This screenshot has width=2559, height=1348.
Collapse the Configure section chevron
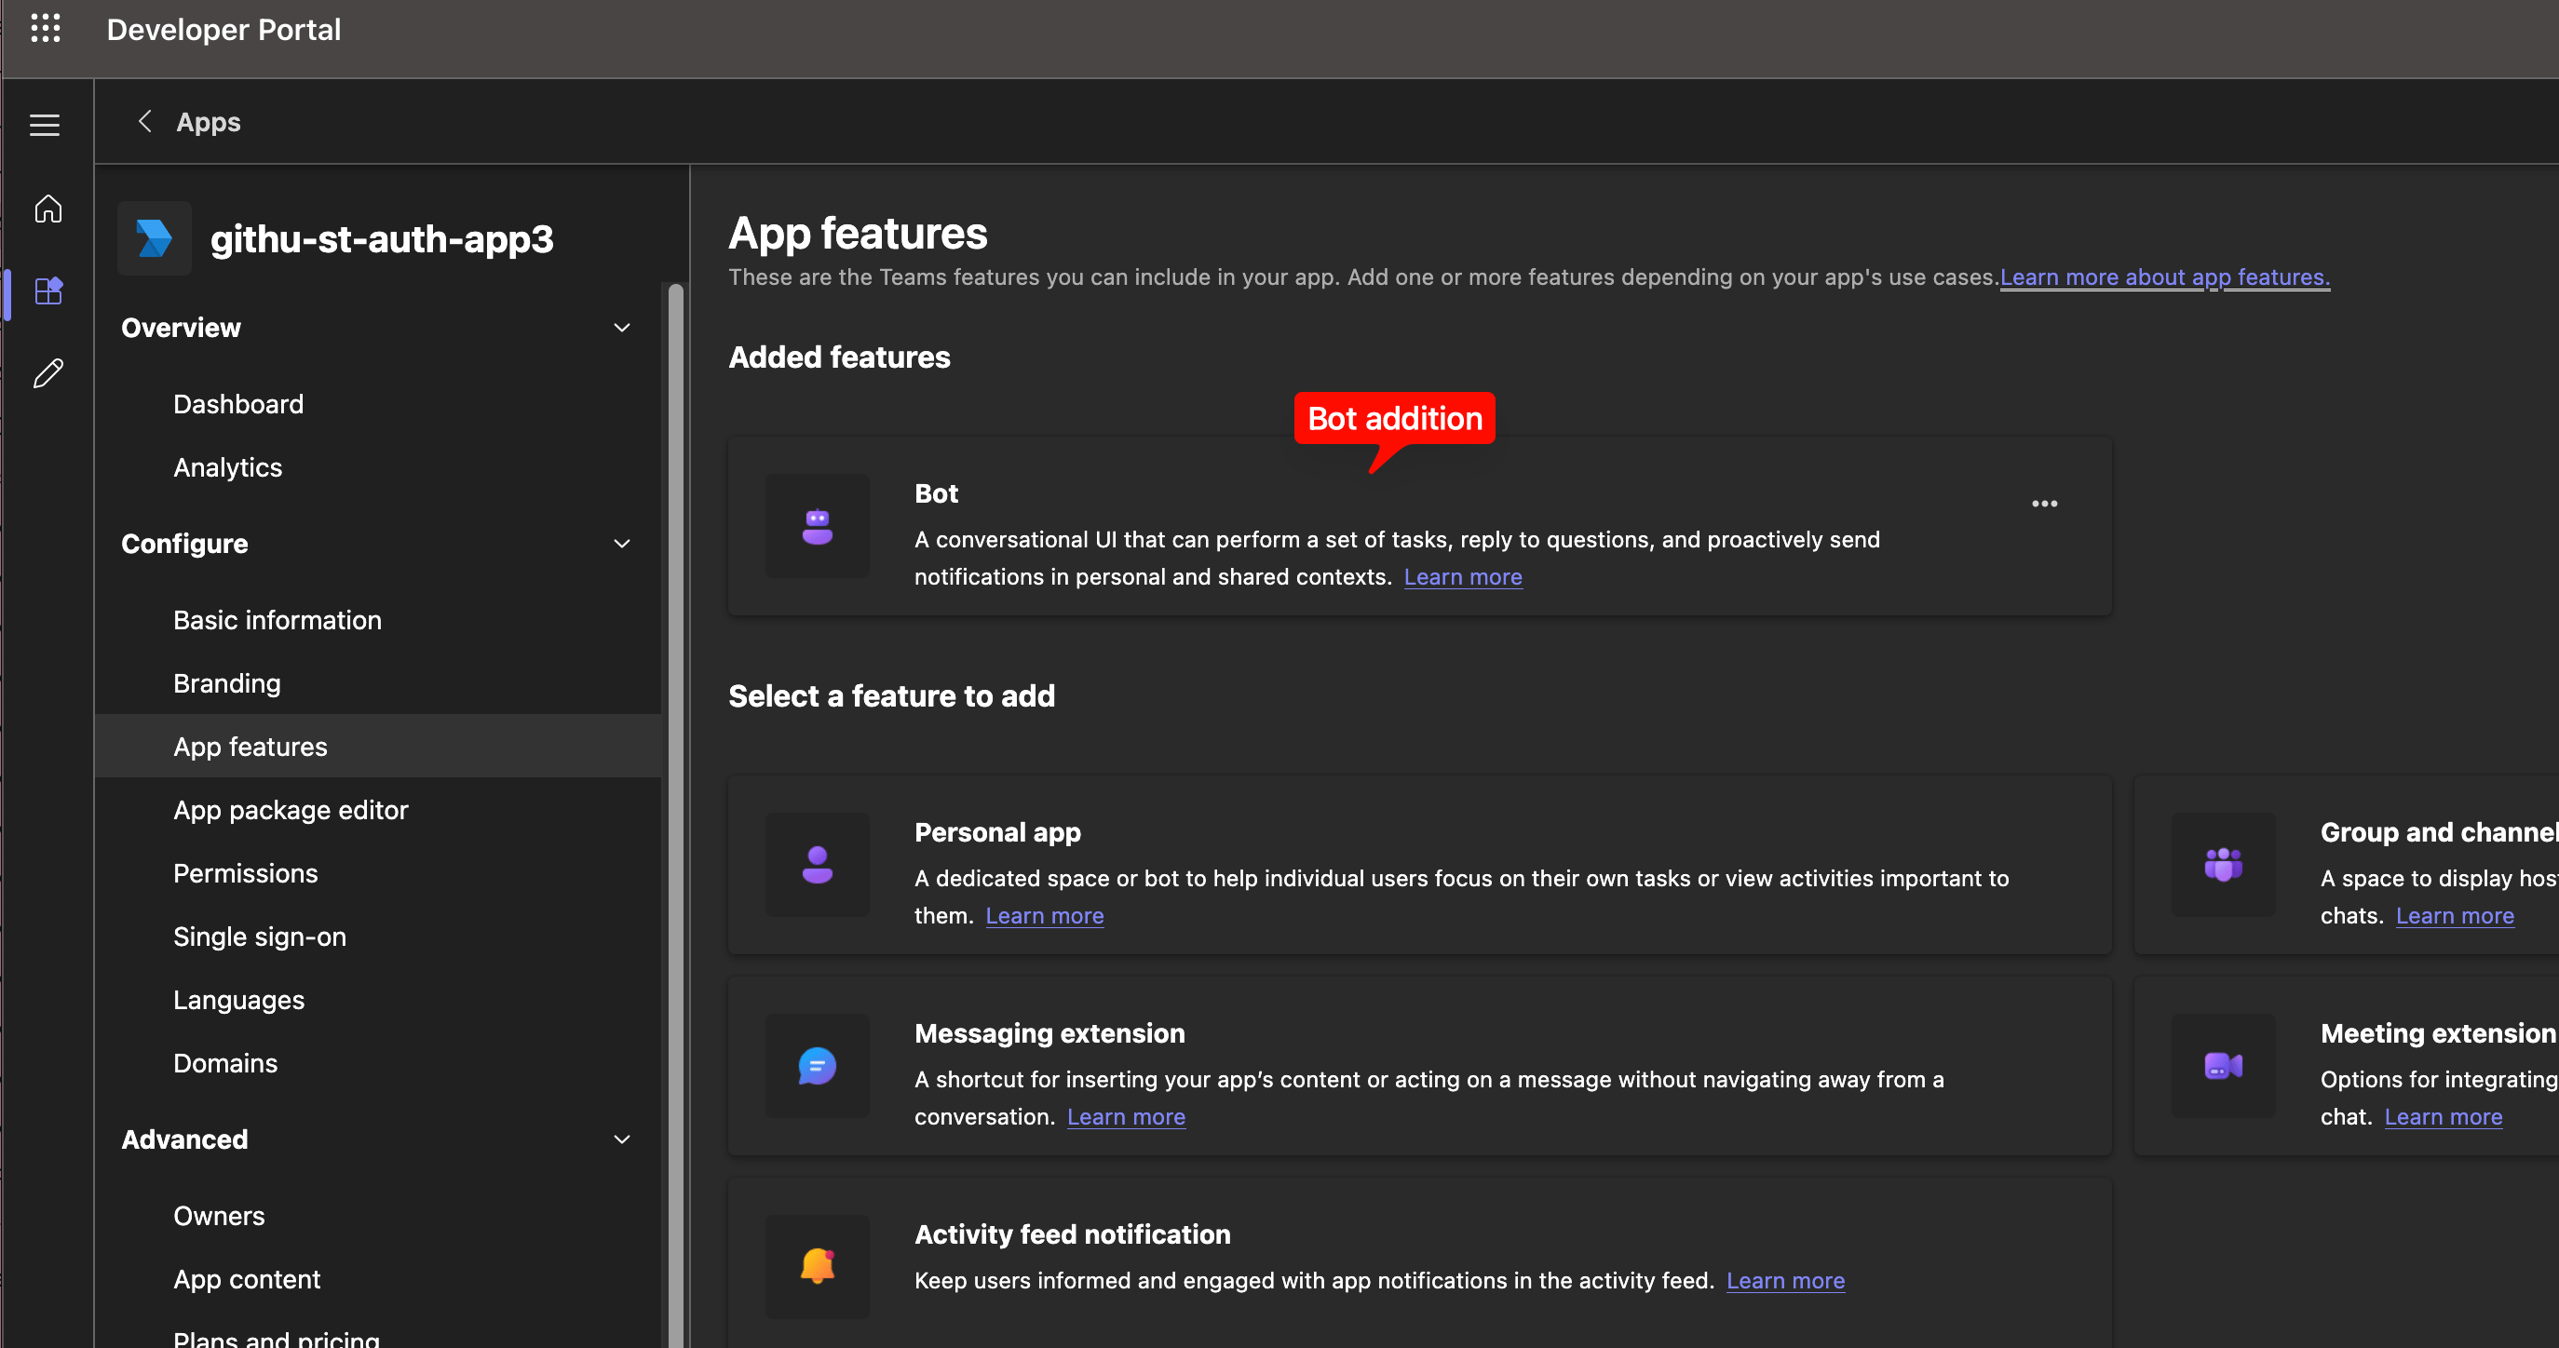click(622, 544)
